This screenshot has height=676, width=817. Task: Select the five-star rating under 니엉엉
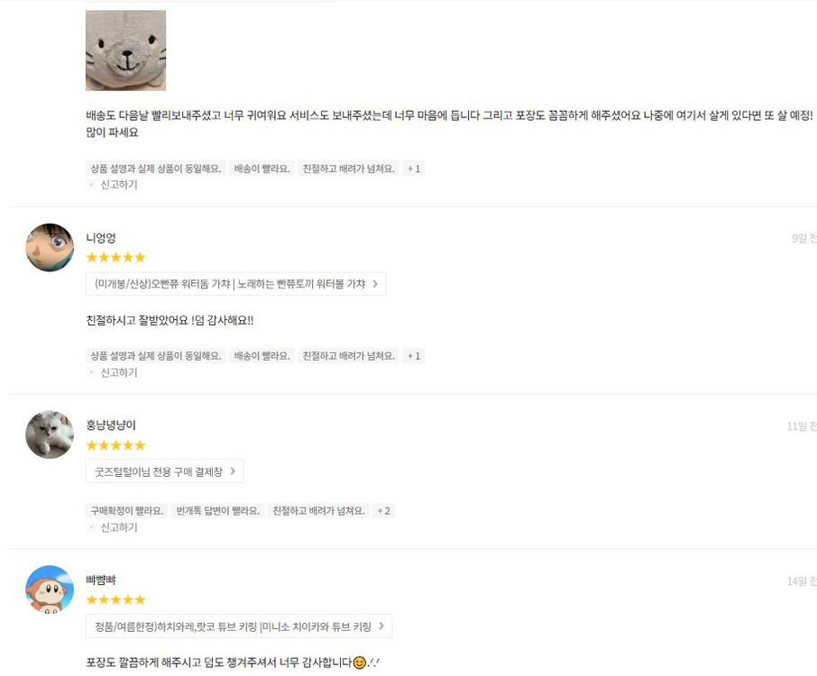pos(115,257)
